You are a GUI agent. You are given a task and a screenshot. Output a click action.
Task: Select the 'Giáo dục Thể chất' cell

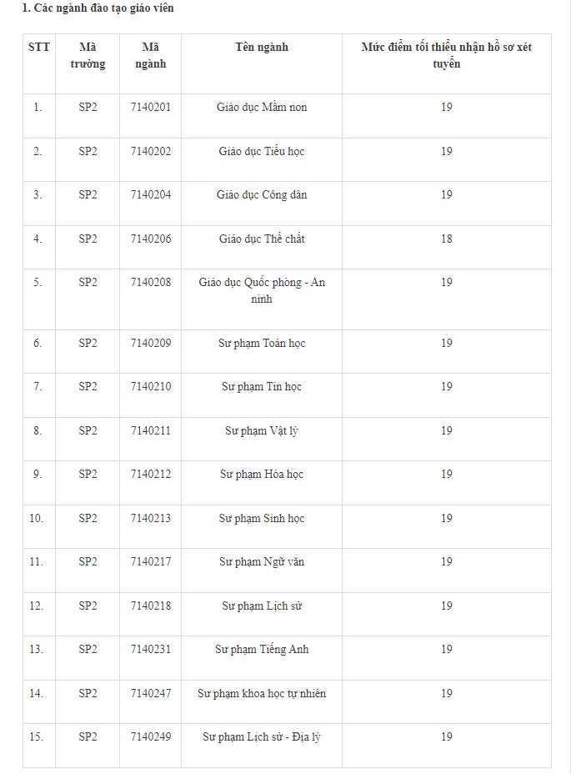coord(261,239)
